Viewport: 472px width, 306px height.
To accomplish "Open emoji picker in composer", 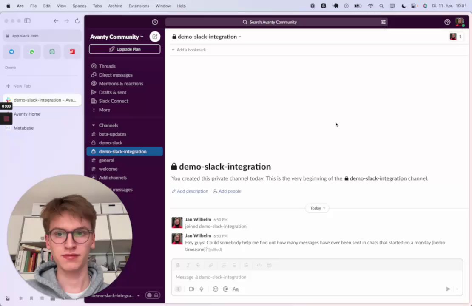I will click(x=215, y=289).
